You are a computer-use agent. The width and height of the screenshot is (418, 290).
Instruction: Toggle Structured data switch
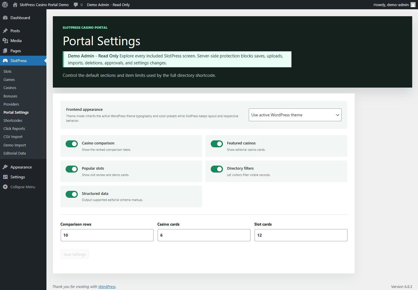tap(72, 194)
